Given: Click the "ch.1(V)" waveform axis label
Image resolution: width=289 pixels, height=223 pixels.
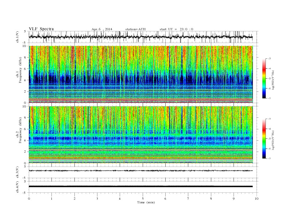Looking at the screenshot, I should [x=17, y=37].
